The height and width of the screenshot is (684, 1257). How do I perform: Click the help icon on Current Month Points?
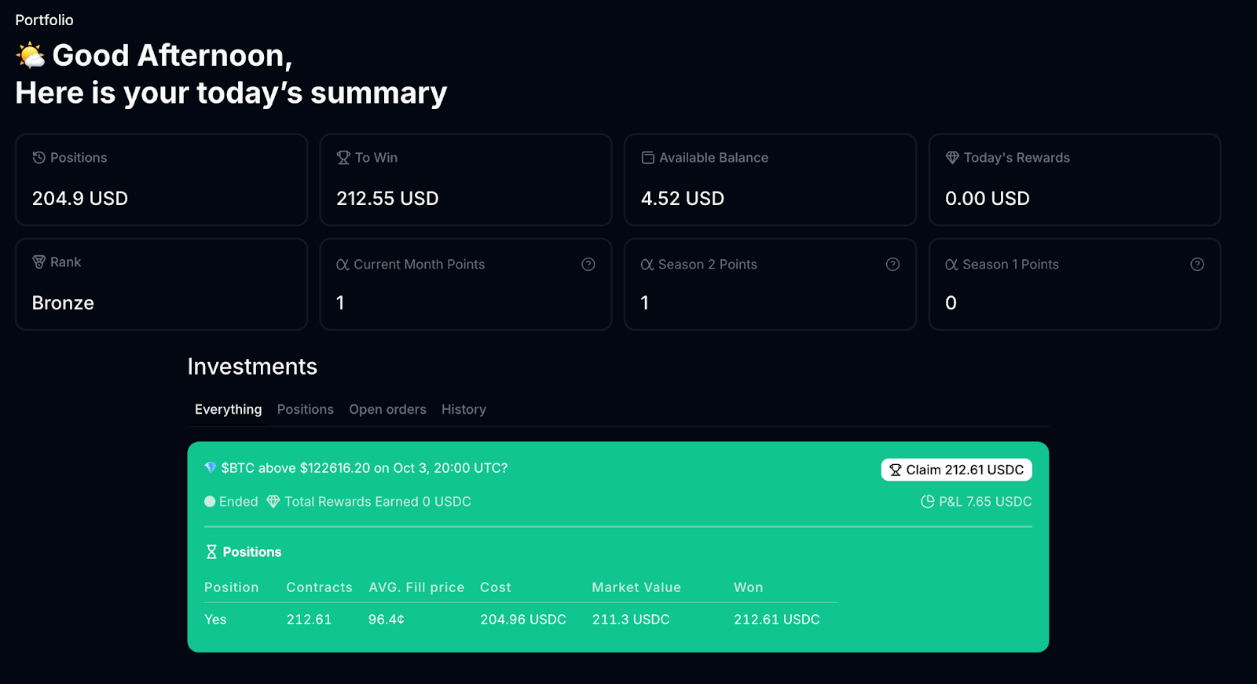tap(588, 265)
